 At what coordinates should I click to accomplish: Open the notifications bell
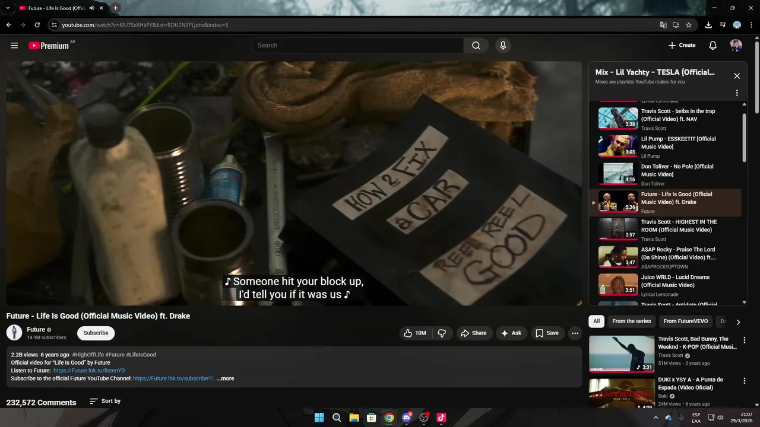coord(712,45)
